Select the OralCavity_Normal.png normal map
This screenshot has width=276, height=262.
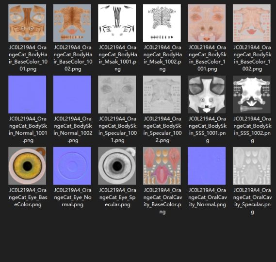click(207, 166)
